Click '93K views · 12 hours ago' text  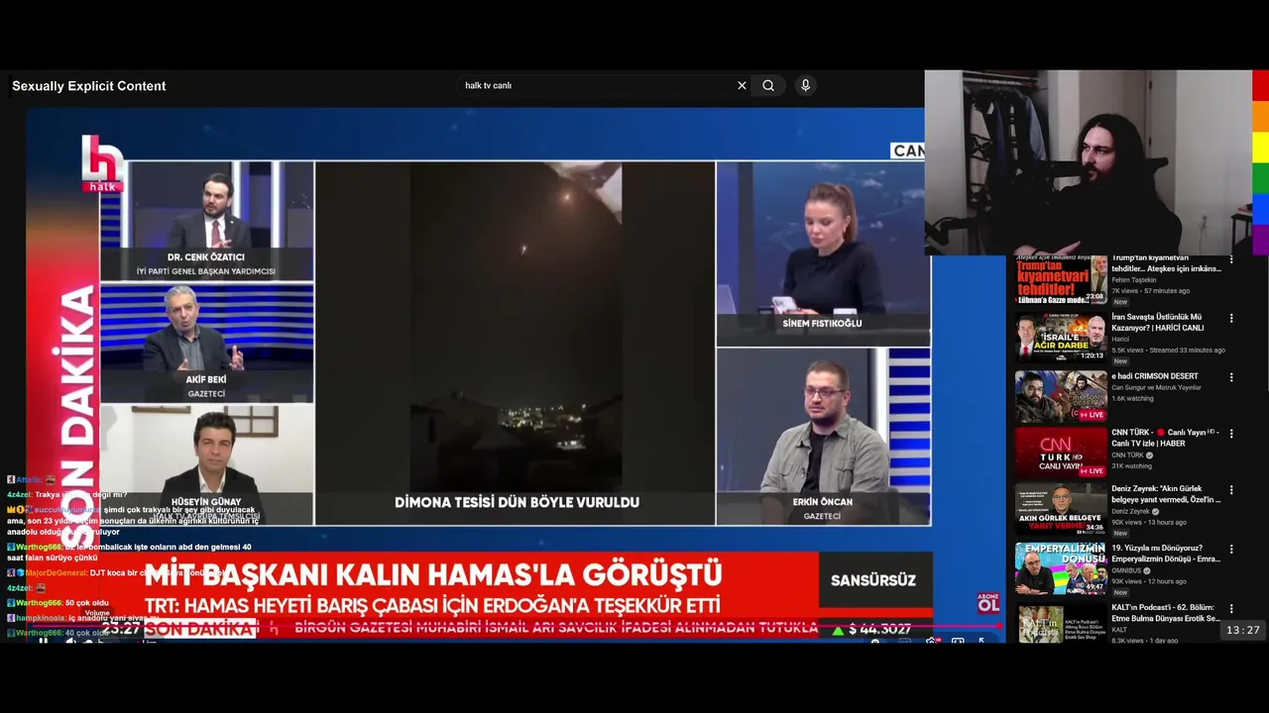pyautogui.click(x=1149, y=581)
